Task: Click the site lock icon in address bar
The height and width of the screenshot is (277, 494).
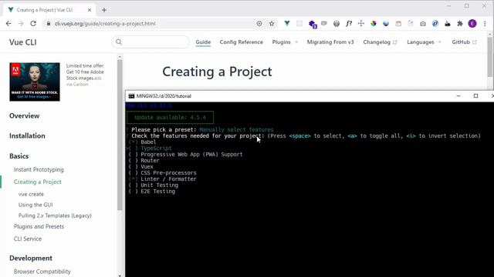Action: tap(49, 24)
